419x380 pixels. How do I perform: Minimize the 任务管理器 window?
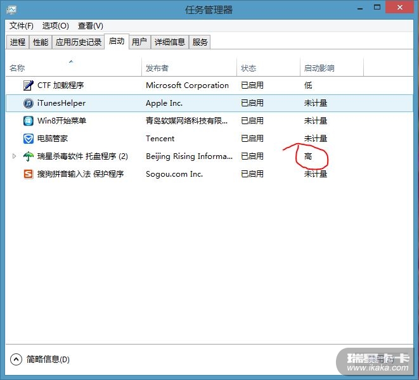(x=360, y=8)
